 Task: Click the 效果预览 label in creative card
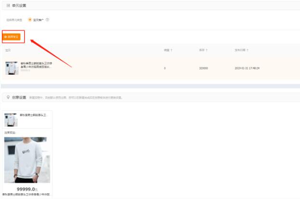(x=10, y=132)
